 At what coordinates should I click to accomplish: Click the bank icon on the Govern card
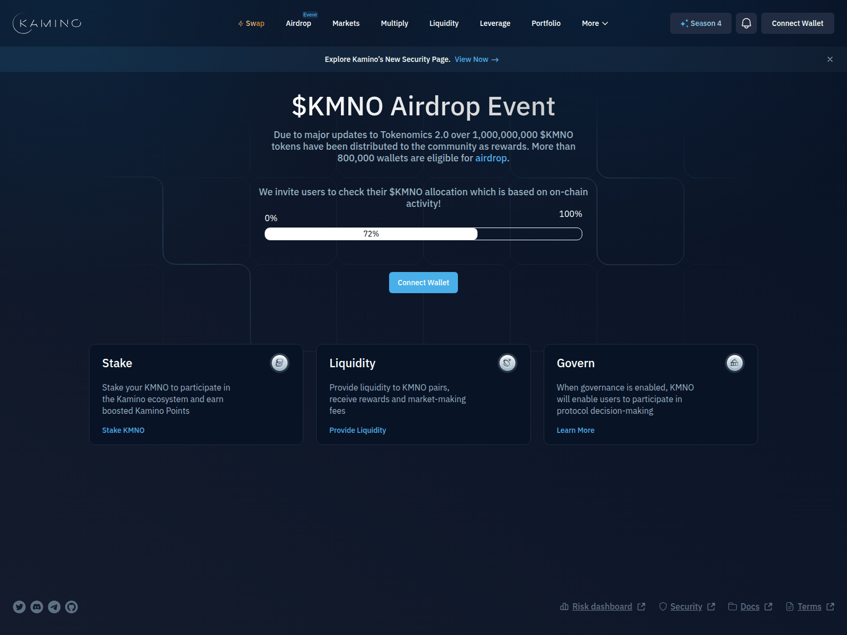734,363
